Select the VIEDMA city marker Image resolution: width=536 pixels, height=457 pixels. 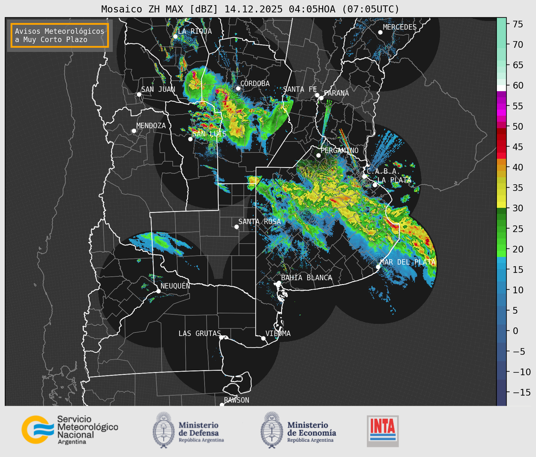pyautogui.click(x=263, y=338)
